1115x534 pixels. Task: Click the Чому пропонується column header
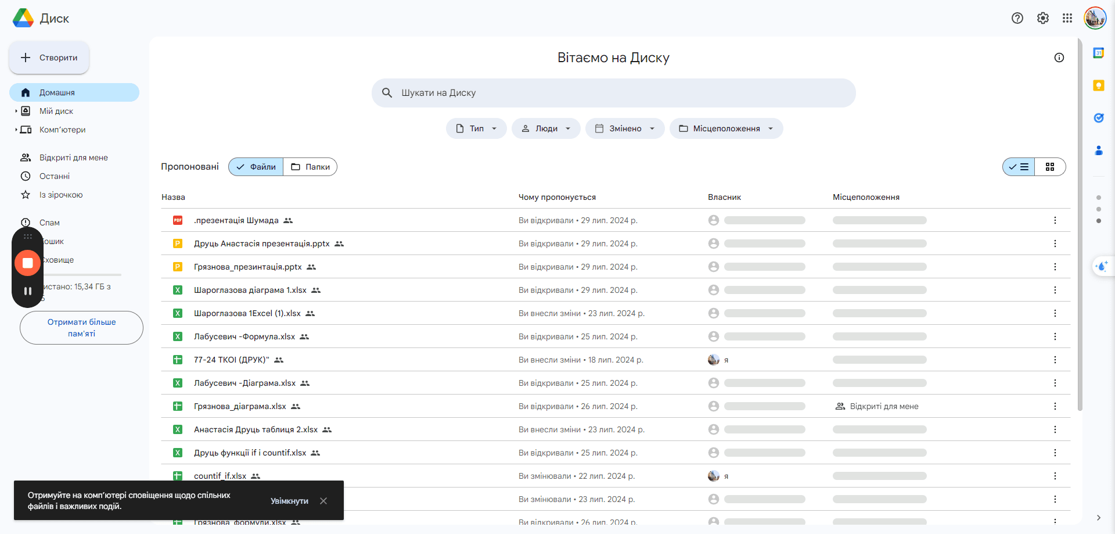tap(557, 197)
